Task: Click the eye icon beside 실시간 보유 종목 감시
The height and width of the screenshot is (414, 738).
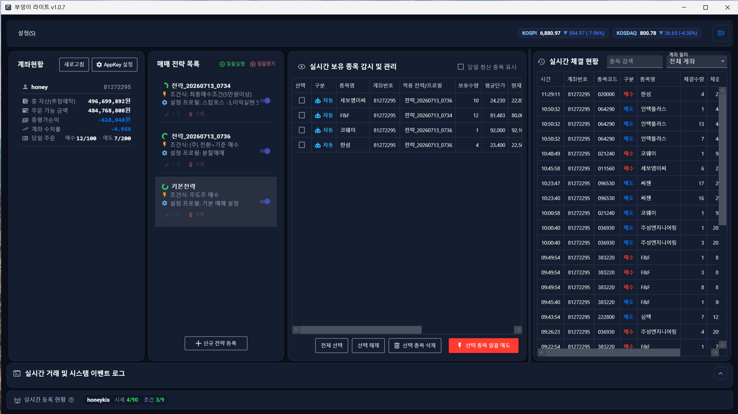Action: click(301, 67)
